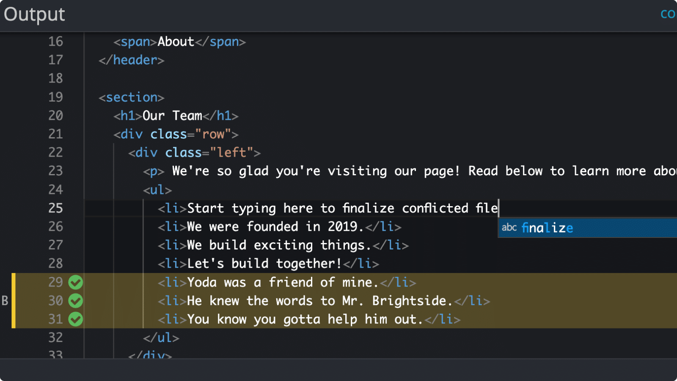677x381 pixels.
Task: Click the '<ul>' opening tag
Action: tap(157, 190)
